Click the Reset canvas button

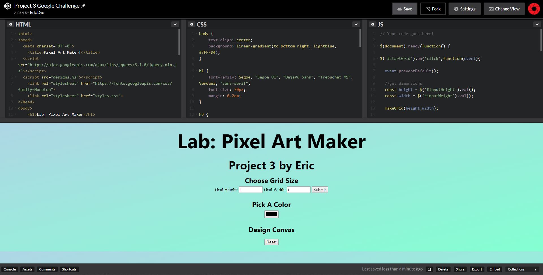tap(271, 242)
